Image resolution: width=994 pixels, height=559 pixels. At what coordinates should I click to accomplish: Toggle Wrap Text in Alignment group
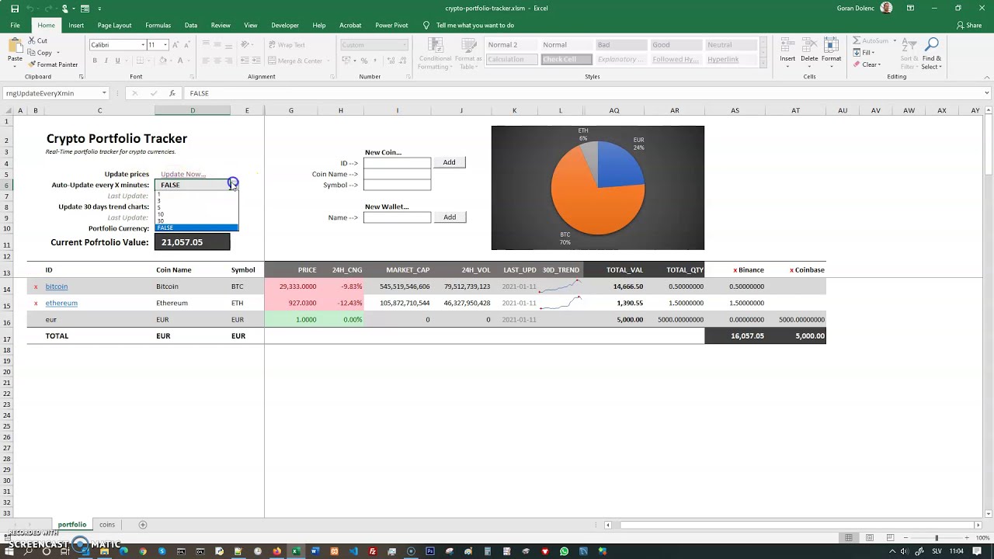(x=287, y=45)
